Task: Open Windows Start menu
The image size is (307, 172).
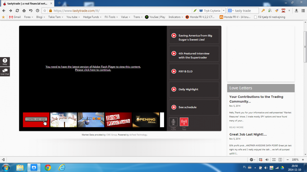Action: point(6,167)
